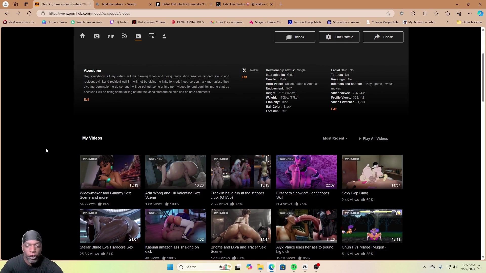Screen dimensions: 486x273
Task: Show hidden system tray icons chevron
Action: click(424, 267)
